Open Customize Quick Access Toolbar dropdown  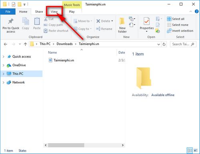[x=24, y=4]
